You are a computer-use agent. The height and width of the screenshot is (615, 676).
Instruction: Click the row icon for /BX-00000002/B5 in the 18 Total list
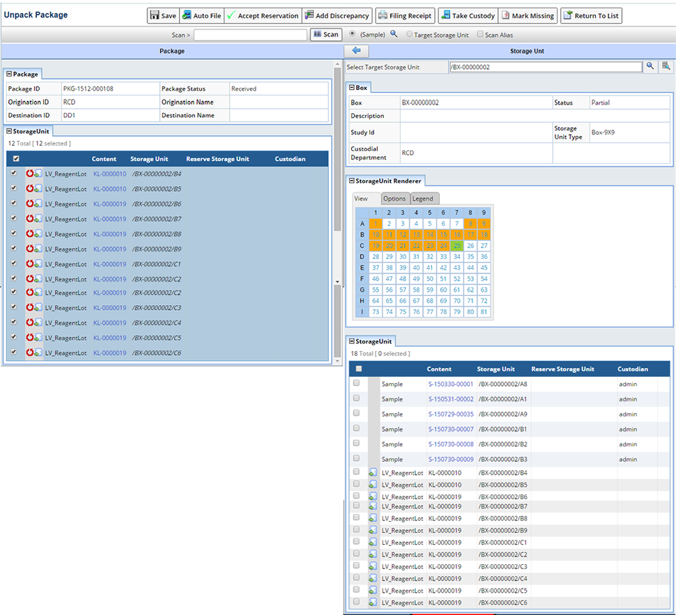point(373,485)
